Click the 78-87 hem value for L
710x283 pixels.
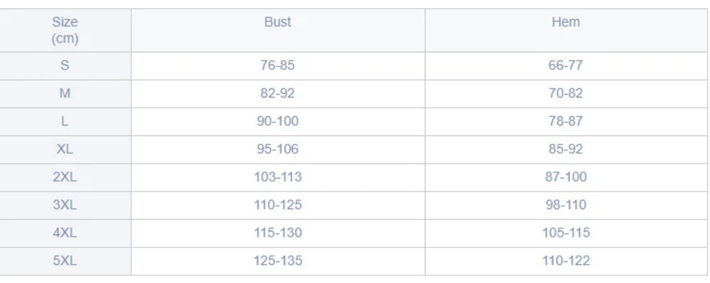[565, 121]
